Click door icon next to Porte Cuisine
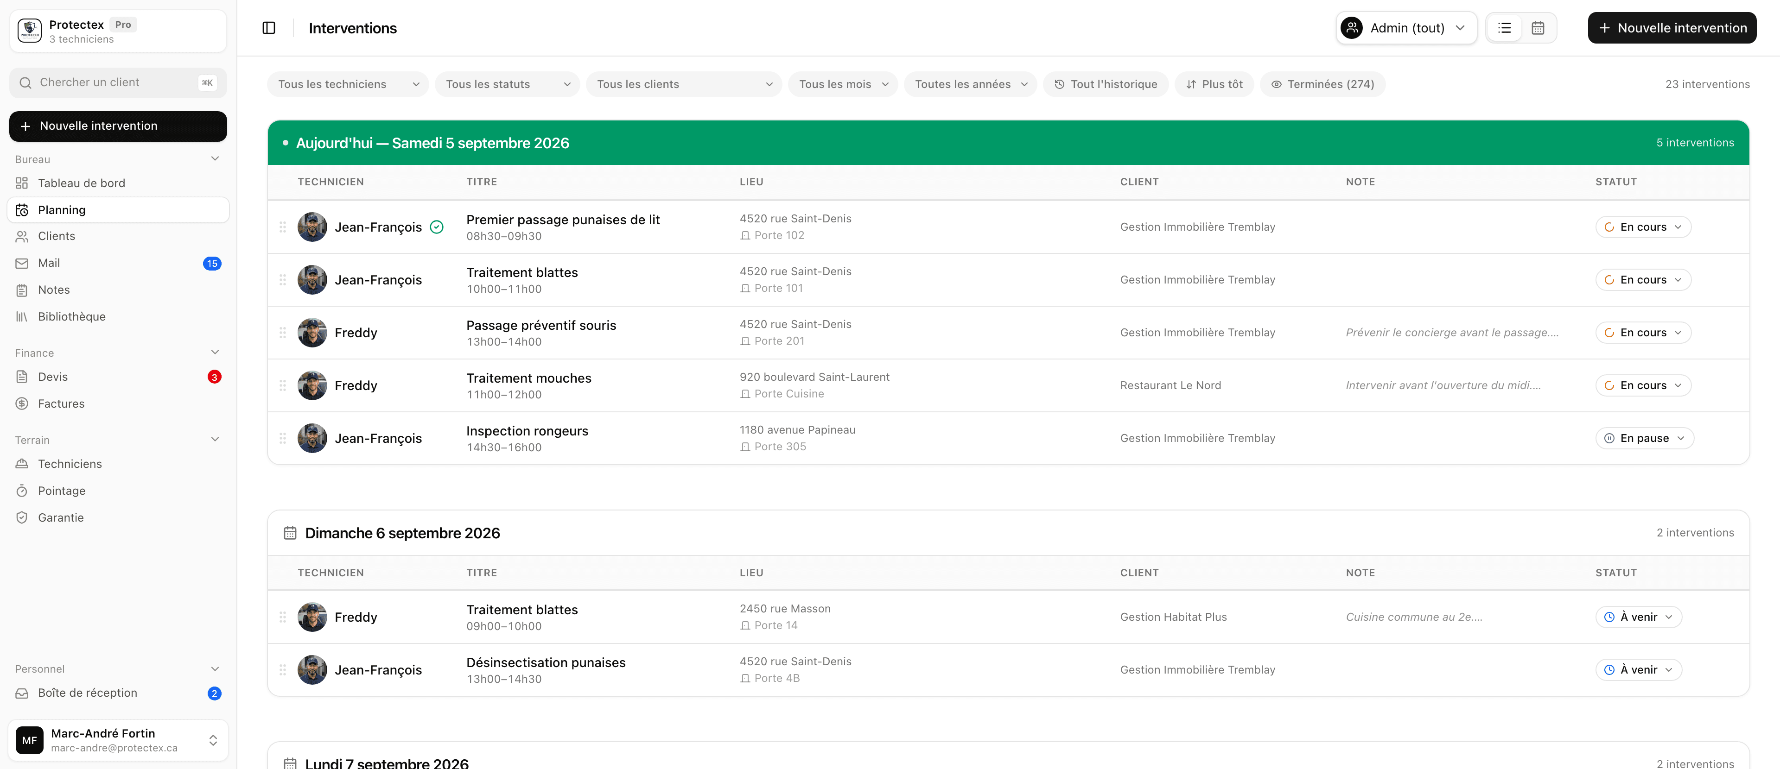This screenshot has width=1780, height=769. [x=745, y=394]
